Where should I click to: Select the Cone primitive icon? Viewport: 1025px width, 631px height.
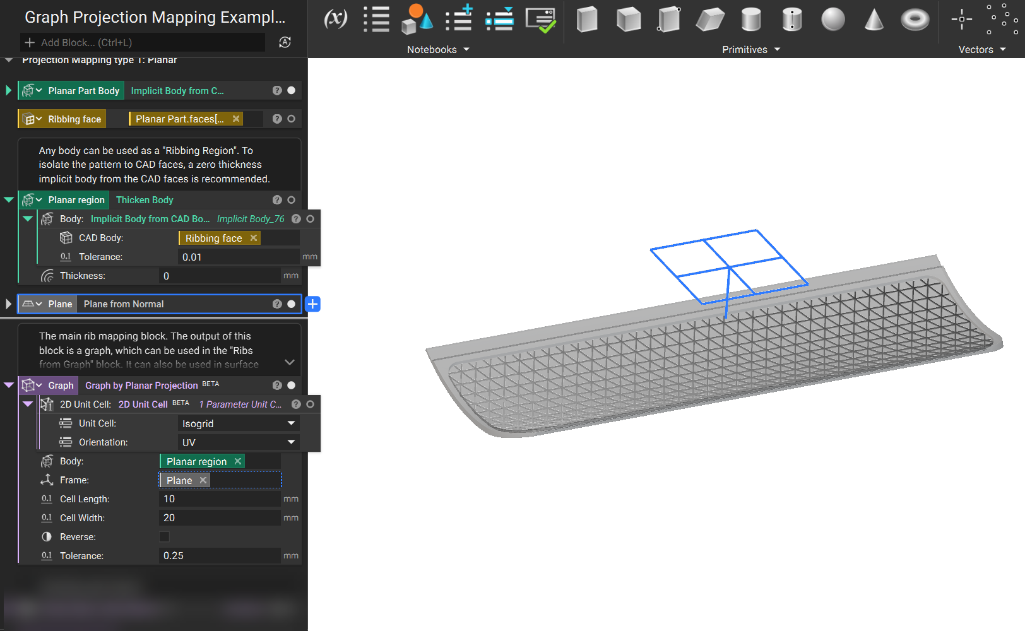(x=874, y=20)
